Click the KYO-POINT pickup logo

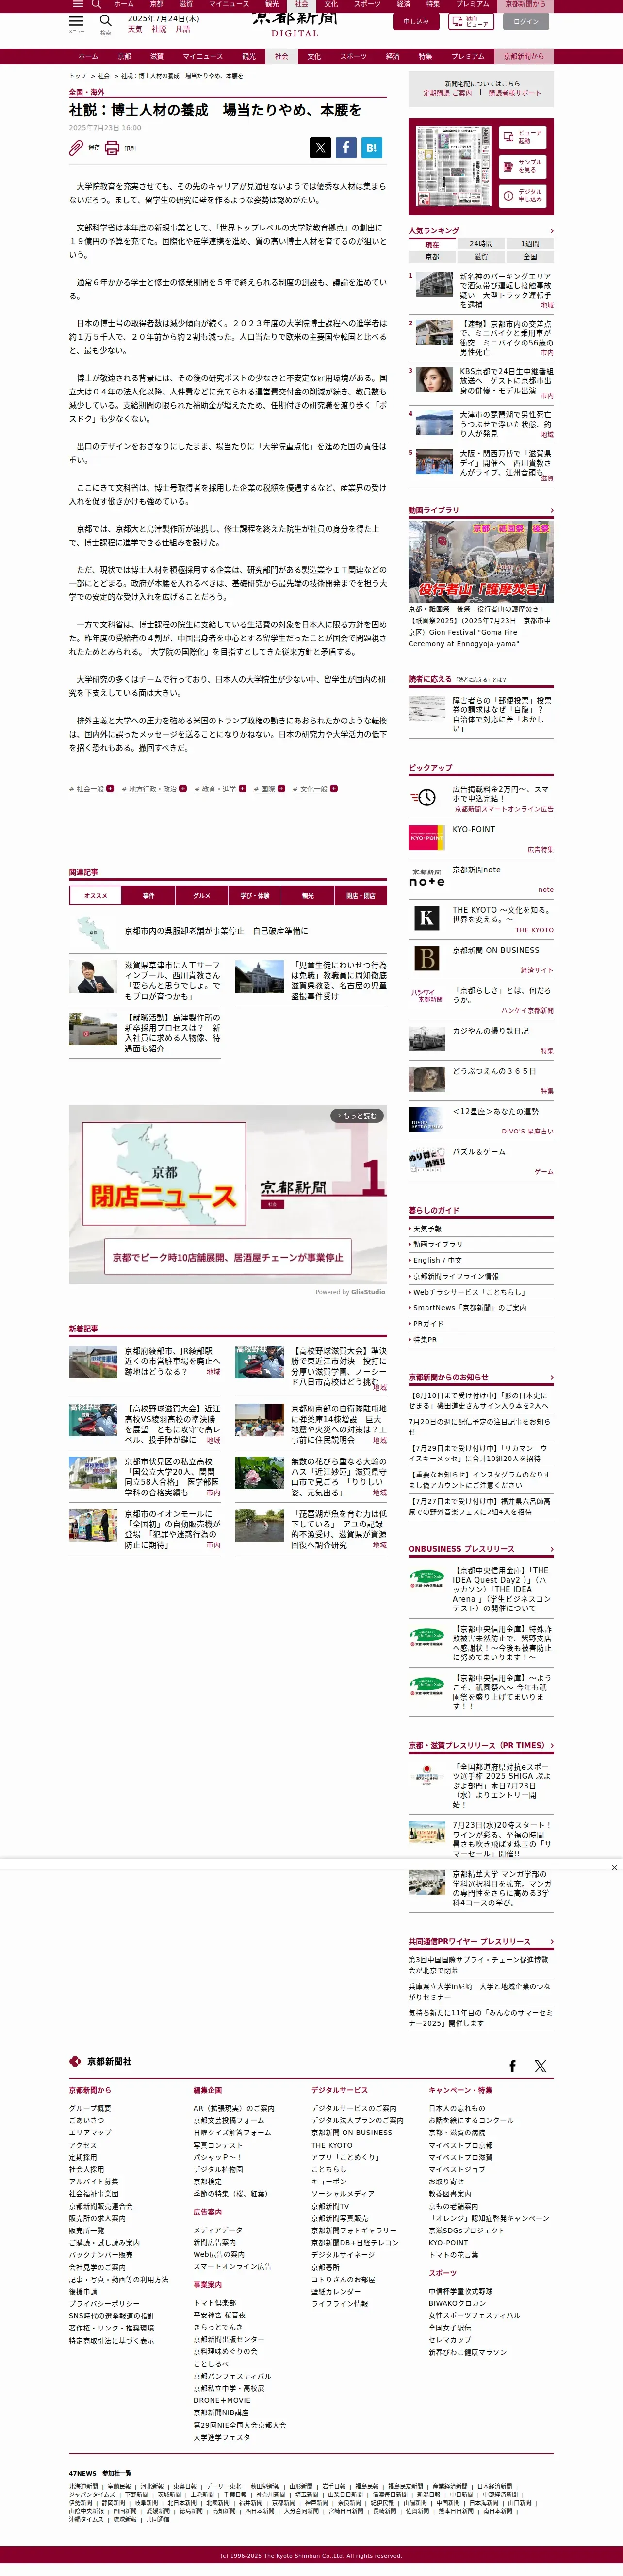(426, 838)
